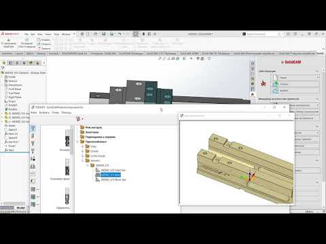Open the Edit menu in SOLIDWORKS
This screenshot has height=244, width=326.
click(33, 34)
